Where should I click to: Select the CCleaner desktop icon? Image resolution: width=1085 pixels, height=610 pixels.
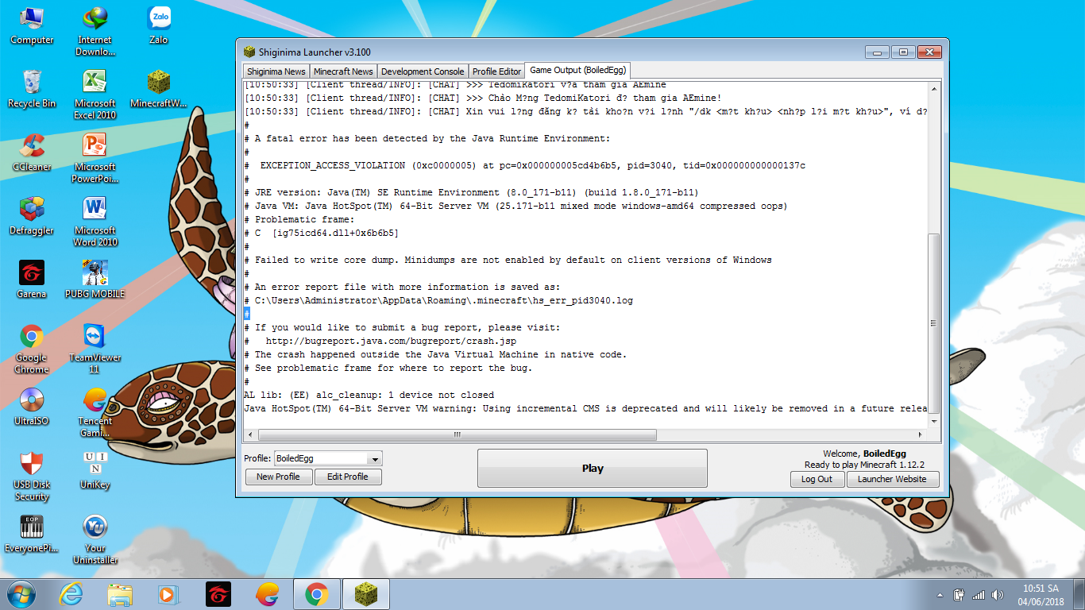pos(32,152)
